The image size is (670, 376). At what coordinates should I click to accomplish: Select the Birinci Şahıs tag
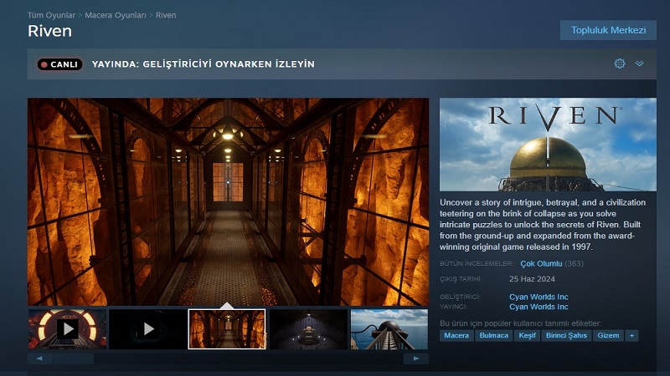pos(566,336)
